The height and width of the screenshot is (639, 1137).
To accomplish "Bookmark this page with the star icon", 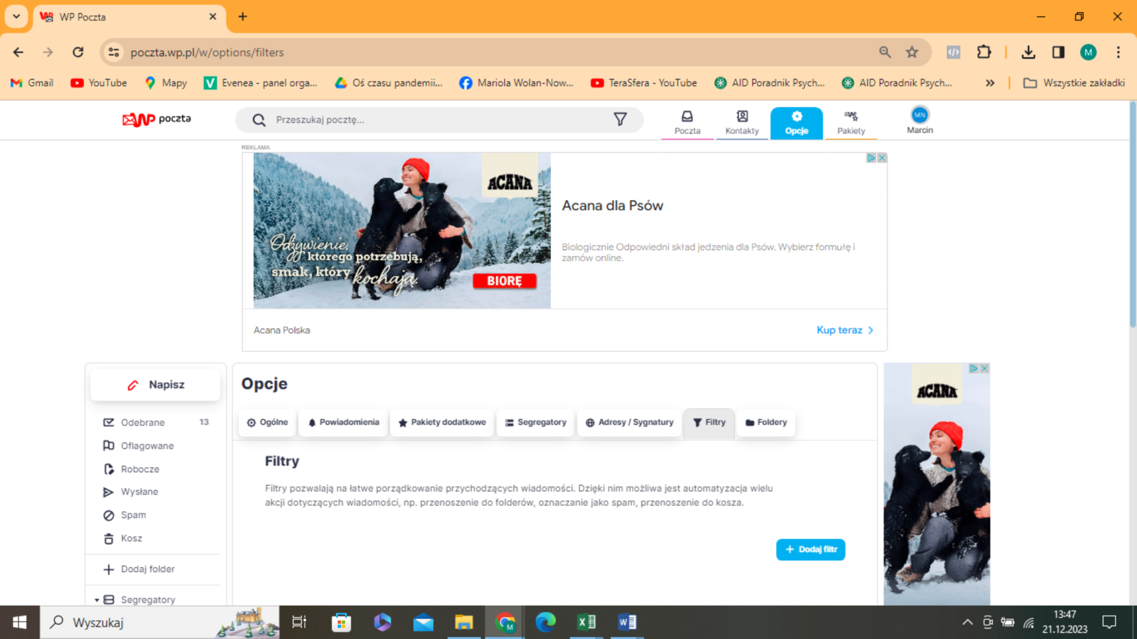I will point(912,52).
